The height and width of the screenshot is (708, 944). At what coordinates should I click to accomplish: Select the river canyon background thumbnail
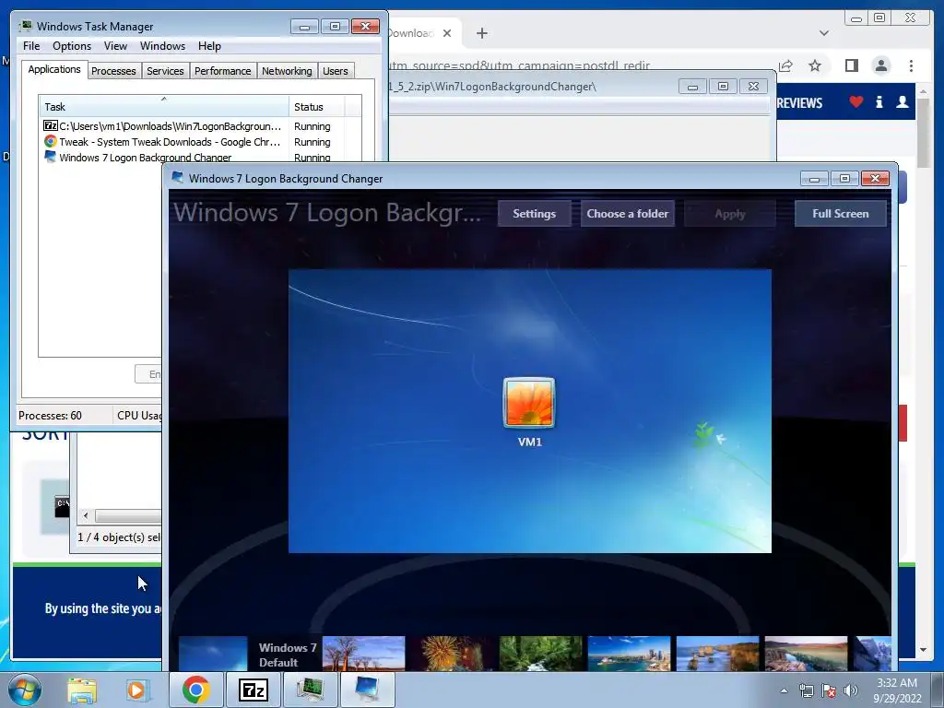pos(806,654)
